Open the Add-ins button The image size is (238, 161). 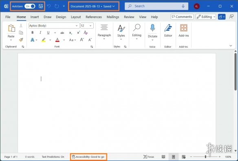184,30
